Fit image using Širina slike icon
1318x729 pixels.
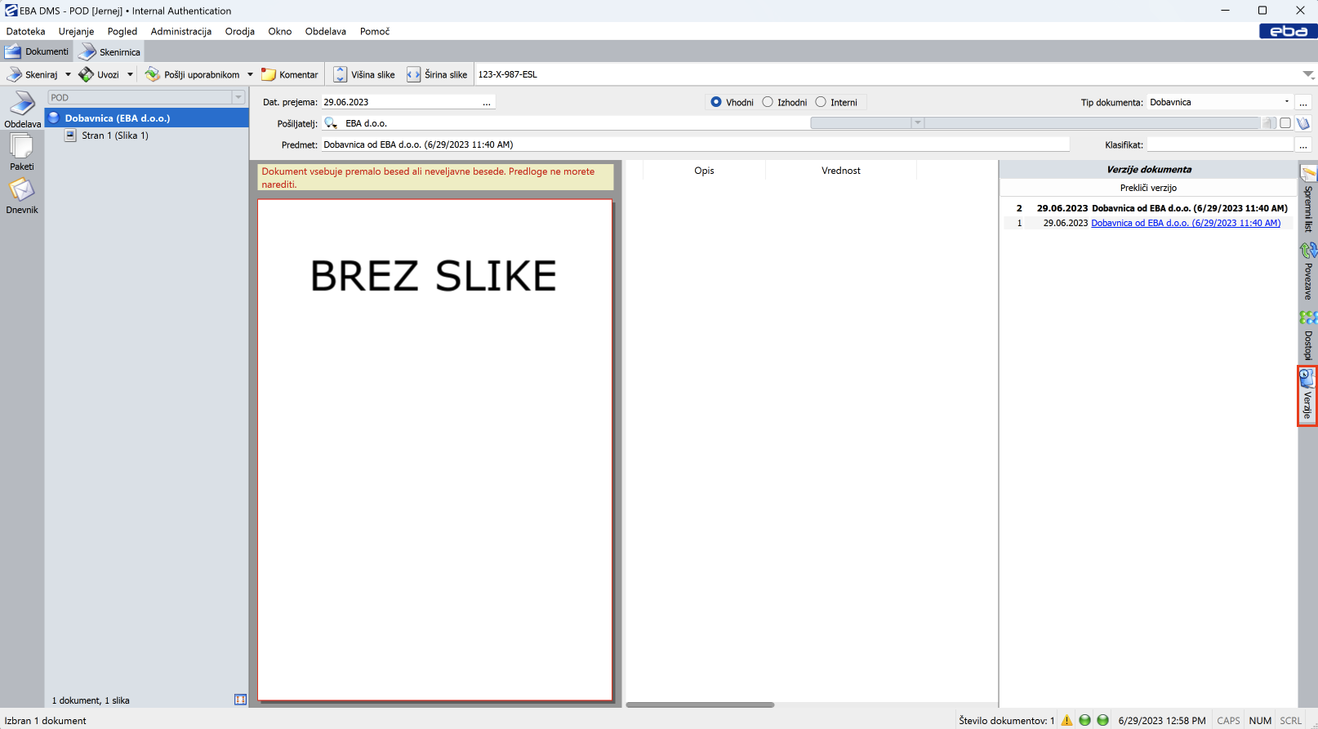pyautogui.click(x=414, y=74)
